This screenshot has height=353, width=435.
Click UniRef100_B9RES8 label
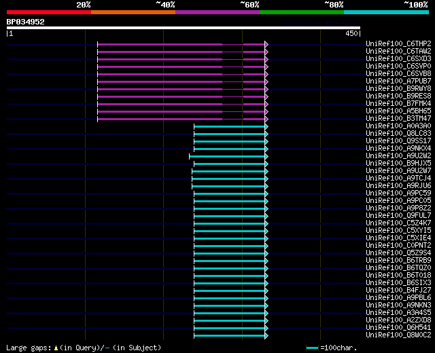(398, 96)
